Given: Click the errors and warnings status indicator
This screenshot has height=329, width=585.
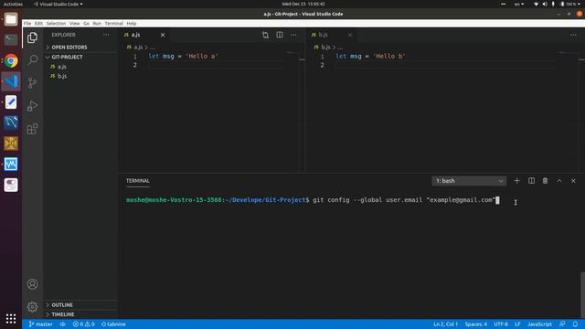Looking at the screenshot, I should point(83,324).
